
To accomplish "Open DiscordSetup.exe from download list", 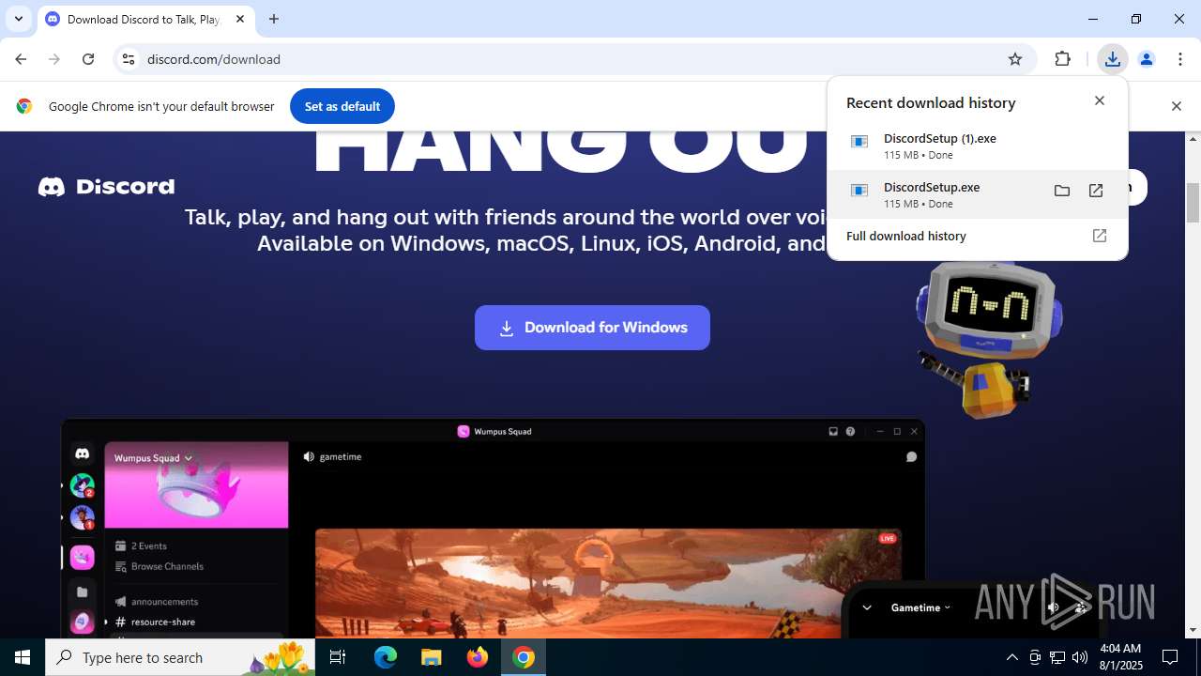I will coord(1096,191).
